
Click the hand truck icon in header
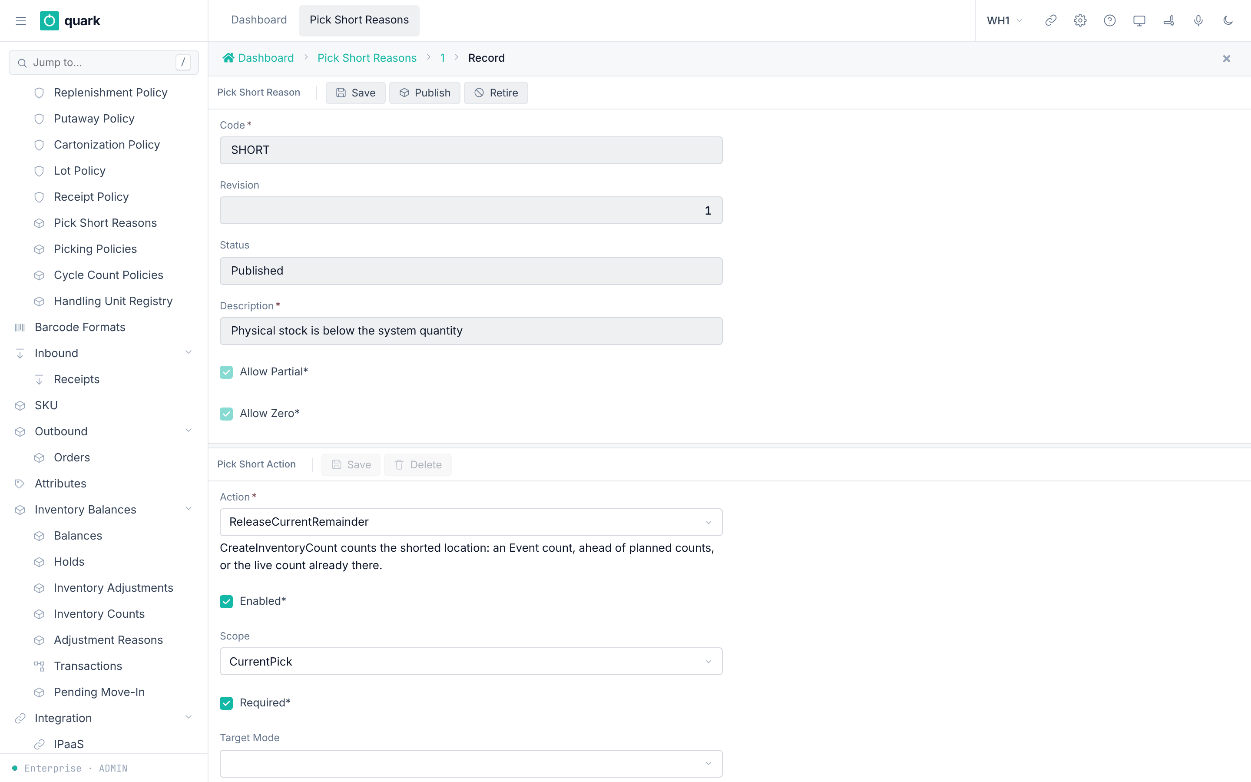coord(1169,21)
